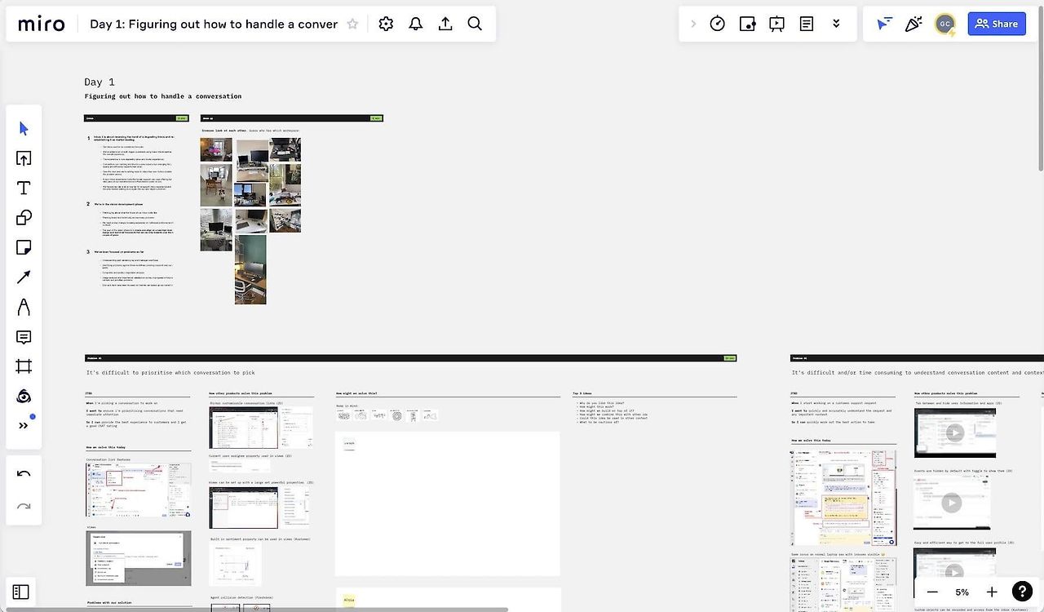Show more collaboration tools double chevron
1044x612 pixels.
[836, 24]
